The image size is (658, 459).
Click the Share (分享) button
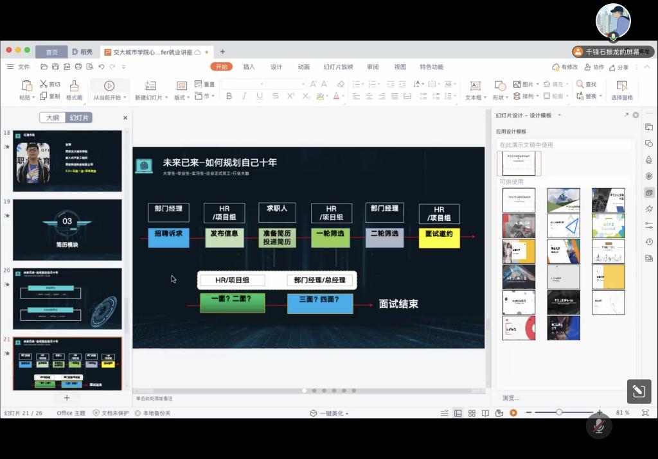tap(619, 67)
